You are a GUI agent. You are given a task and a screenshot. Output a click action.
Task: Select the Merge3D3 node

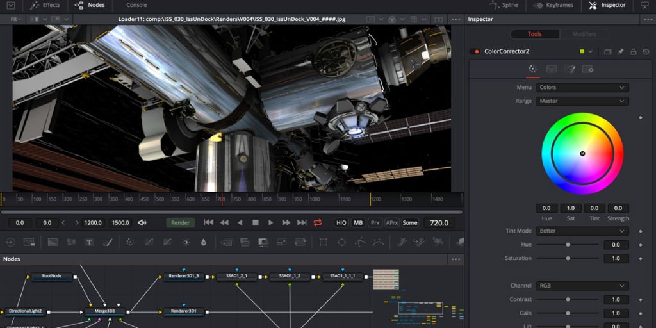click(x=104, y=312)
